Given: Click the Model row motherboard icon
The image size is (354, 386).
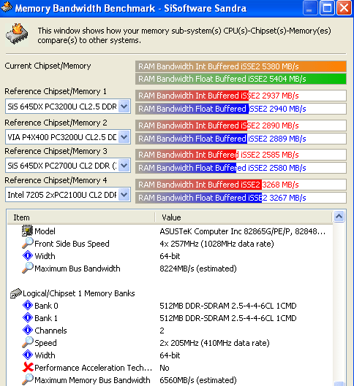Looking at the screenshot, I should (x=27, y=231).
